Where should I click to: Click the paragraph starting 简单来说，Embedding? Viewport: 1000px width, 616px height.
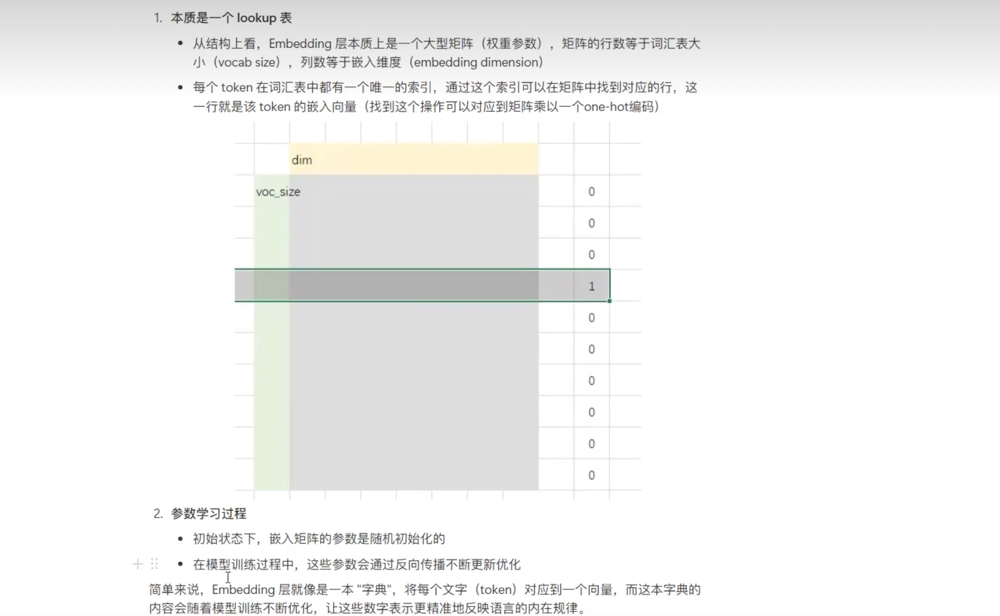click(423, 590)
